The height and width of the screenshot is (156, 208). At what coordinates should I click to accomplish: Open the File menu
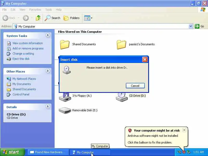(x=4, y=10)
